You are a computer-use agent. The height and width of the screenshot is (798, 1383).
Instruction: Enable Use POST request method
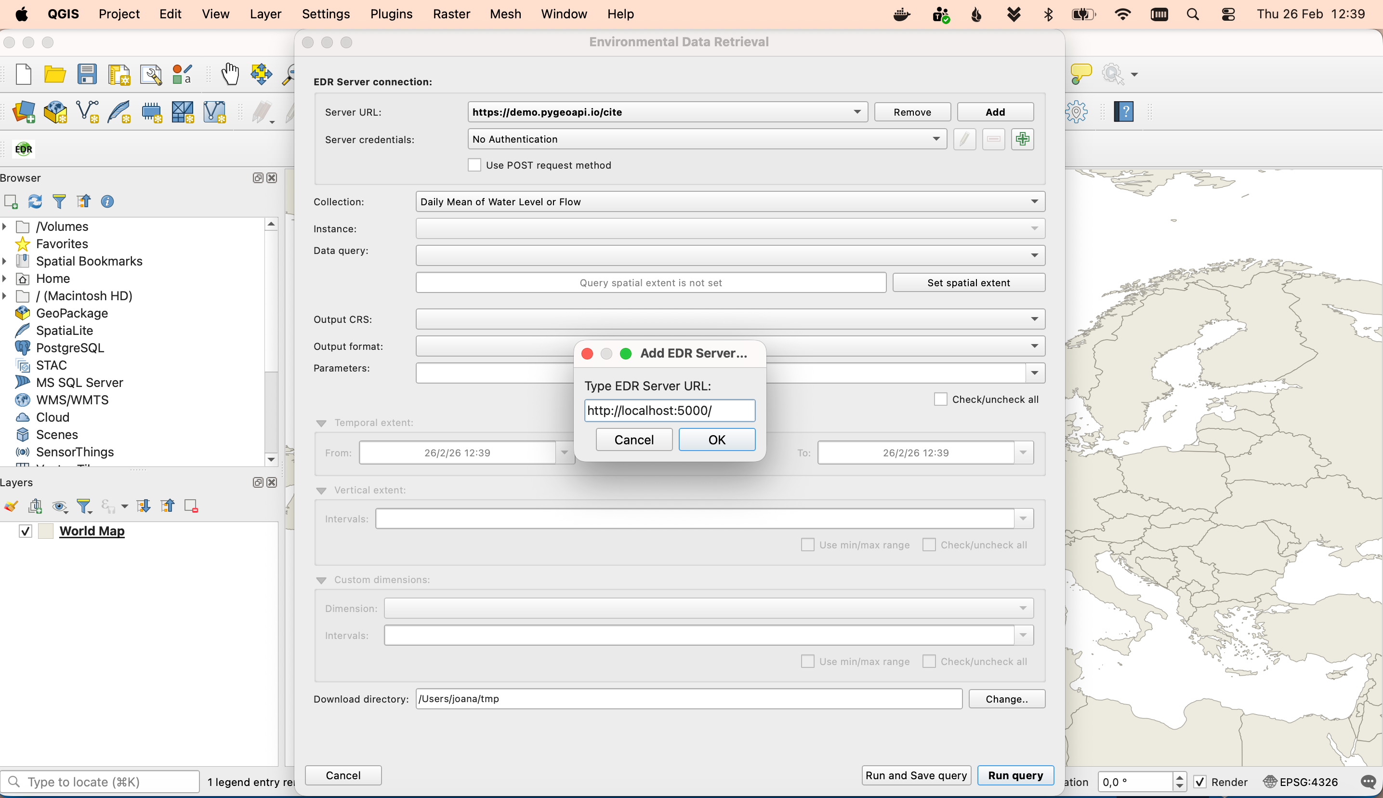coord(474,165)
